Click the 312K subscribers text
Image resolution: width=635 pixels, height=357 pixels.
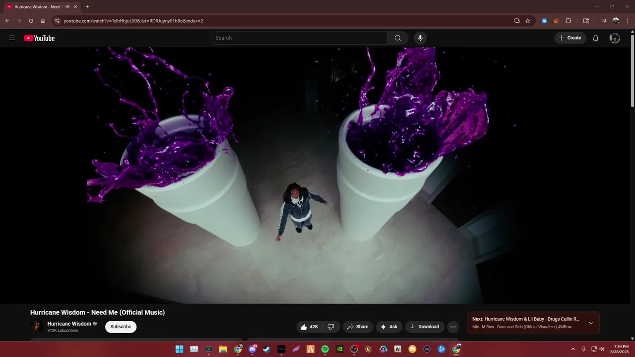(x=63, y=331)
